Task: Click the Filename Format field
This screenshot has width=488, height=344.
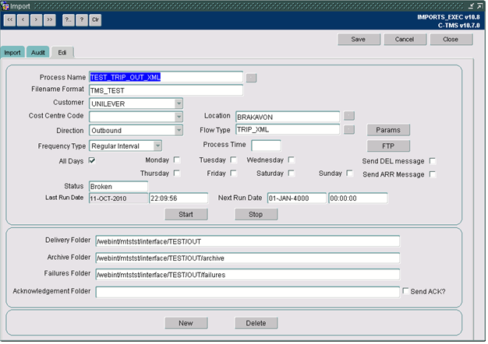Action: (166, 91)
